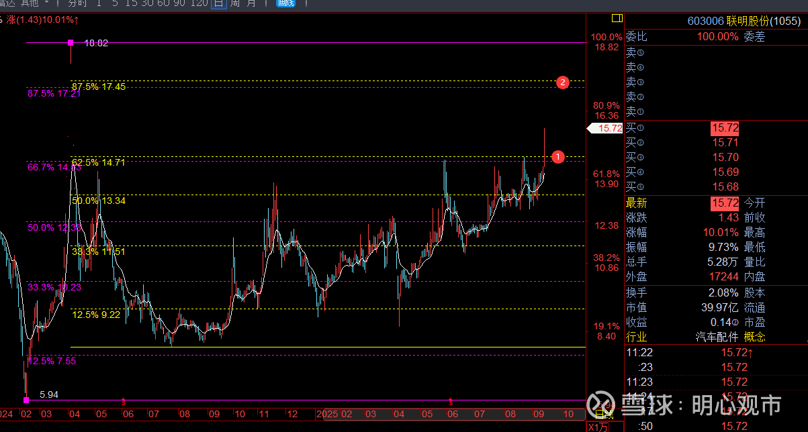
Task: Open the 概念 concept link
Action: [x=754, y=337]
